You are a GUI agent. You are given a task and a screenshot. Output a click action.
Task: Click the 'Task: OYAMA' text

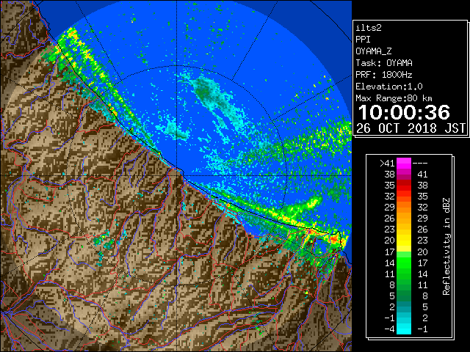(x=384, y=63)
